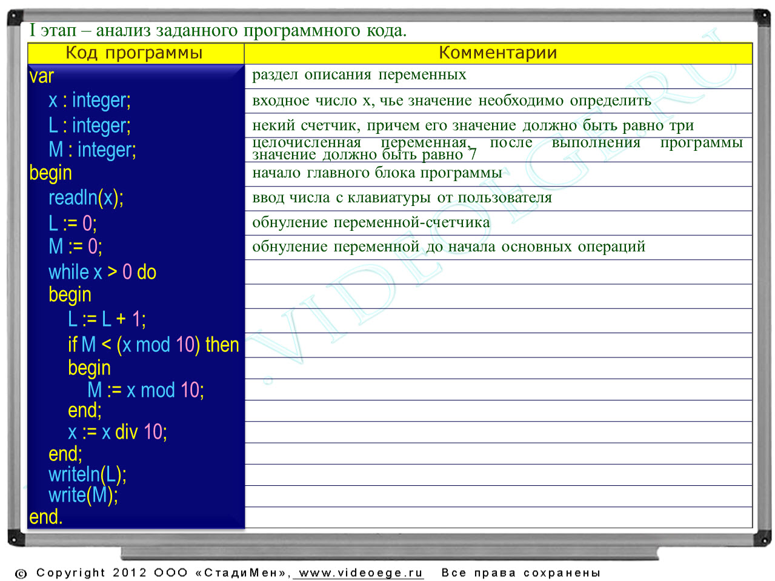Click the comment "входное число x, чье значение необходимо определить"
This screenshot has width=775, height=581.
click(452, 101)
